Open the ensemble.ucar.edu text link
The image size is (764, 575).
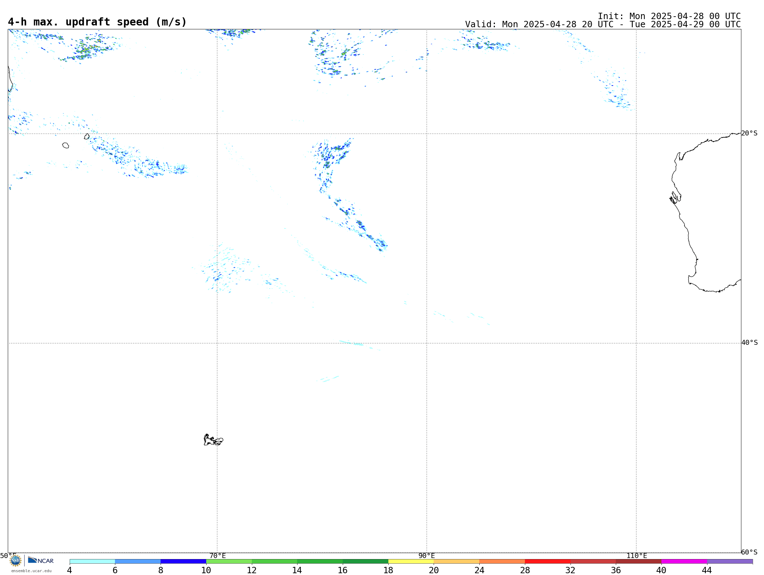pyautogui.click(x=31, y=571)
